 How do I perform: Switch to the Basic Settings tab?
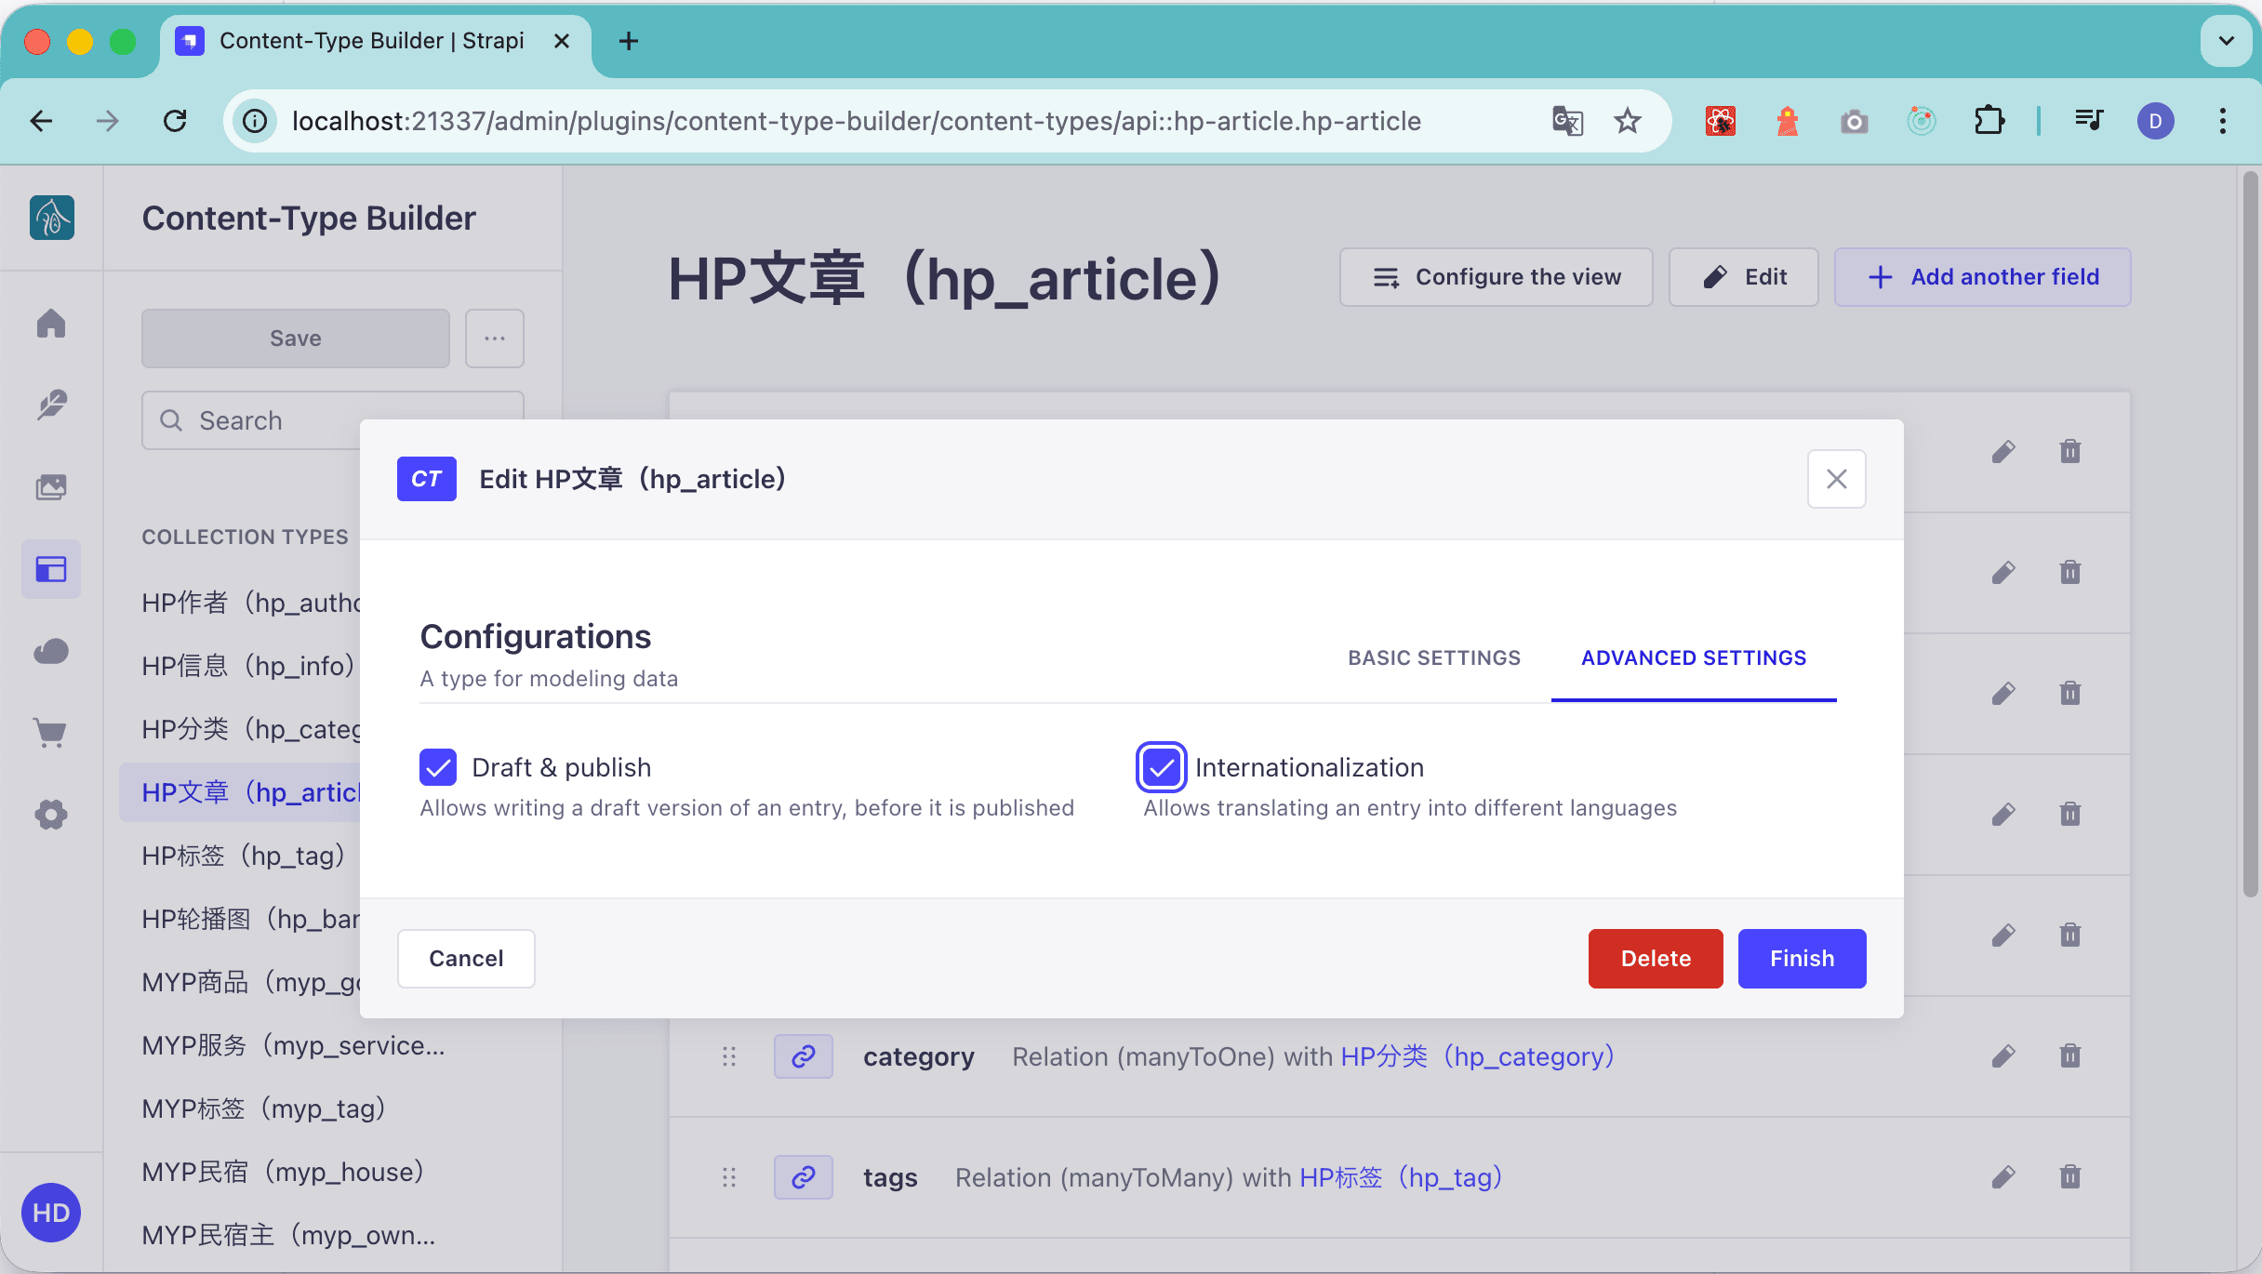click(1433, 657)
